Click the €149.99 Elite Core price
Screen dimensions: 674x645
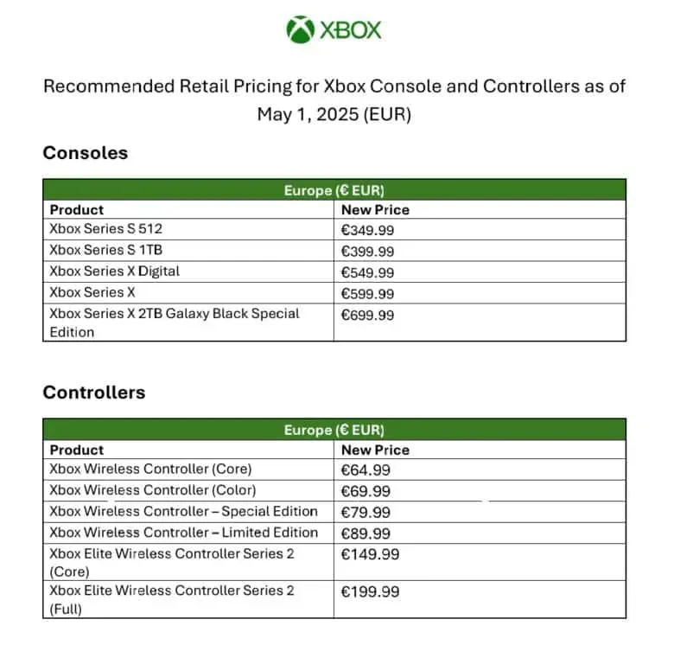370,554
